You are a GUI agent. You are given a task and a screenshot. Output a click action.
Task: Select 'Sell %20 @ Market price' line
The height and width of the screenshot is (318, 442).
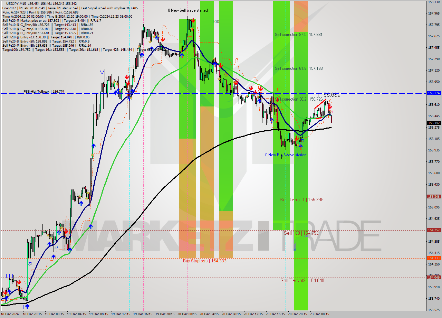[x=52, y=20]
